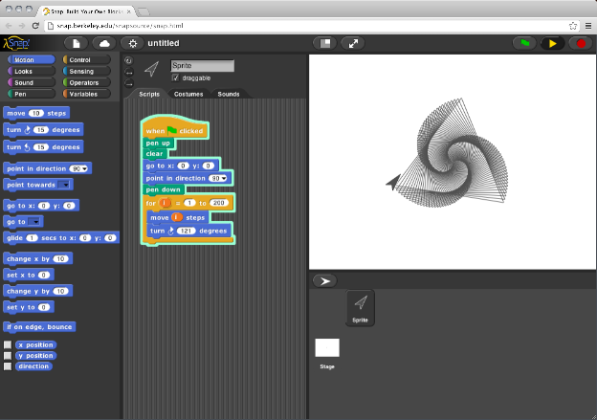Viewport: 597px width, 420px height.
Task: Open palette point in direction dropdown
Action: pos(85,168)
